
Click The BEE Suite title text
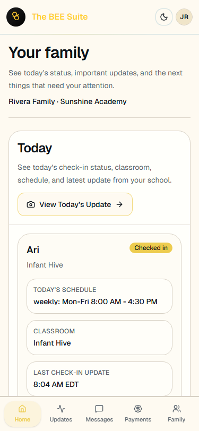tap(59, 17)
